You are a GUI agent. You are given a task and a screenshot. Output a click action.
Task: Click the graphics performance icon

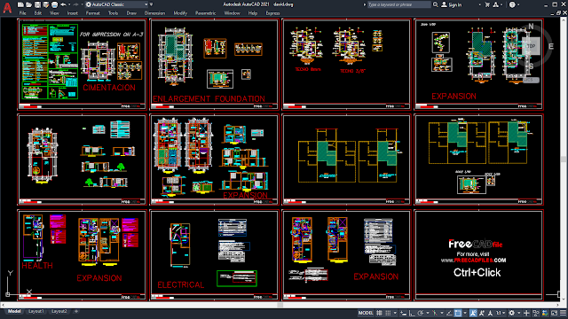[x=545, y=313]
